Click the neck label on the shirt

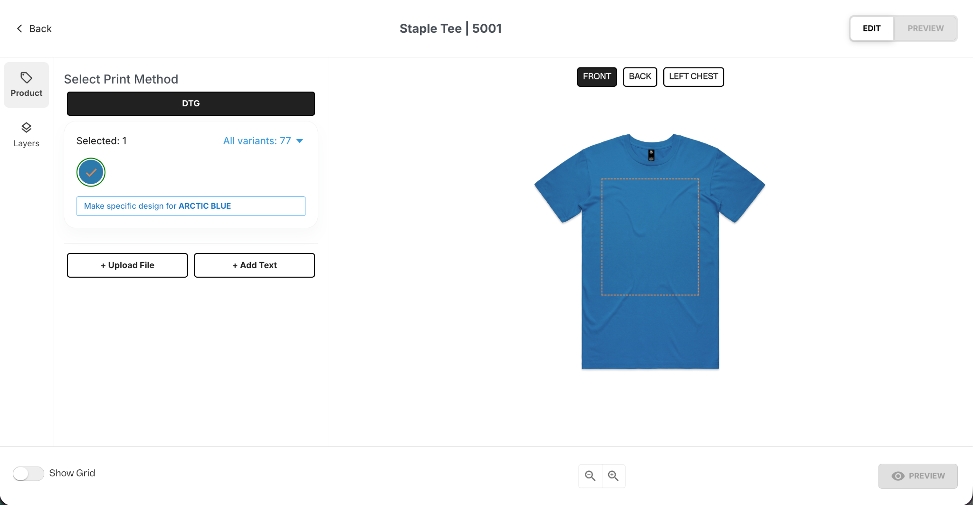click(x=651, y=155)
